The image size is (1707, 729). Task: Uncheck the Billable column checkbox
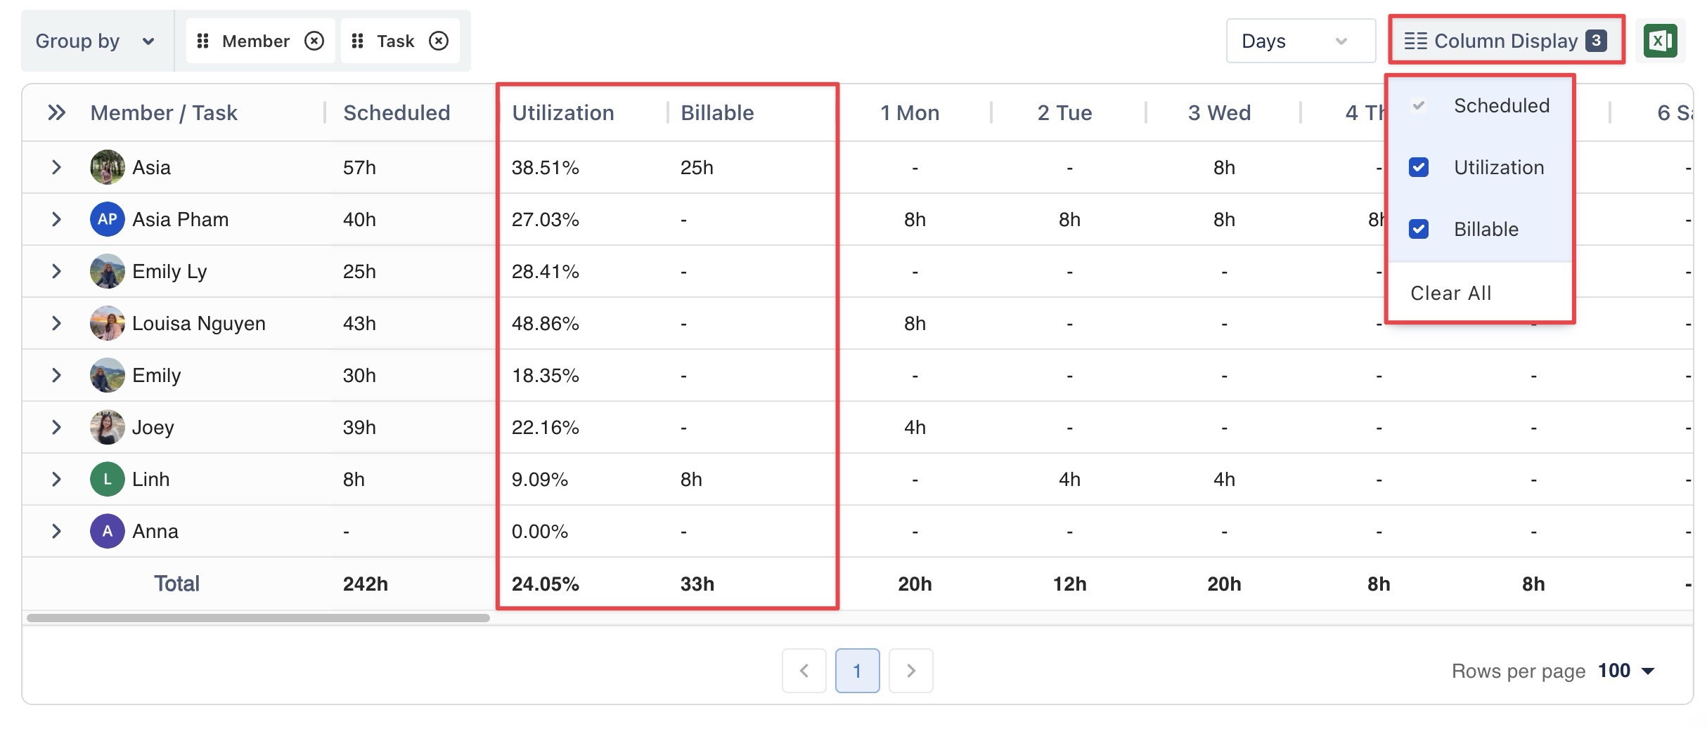(1419, 229)
